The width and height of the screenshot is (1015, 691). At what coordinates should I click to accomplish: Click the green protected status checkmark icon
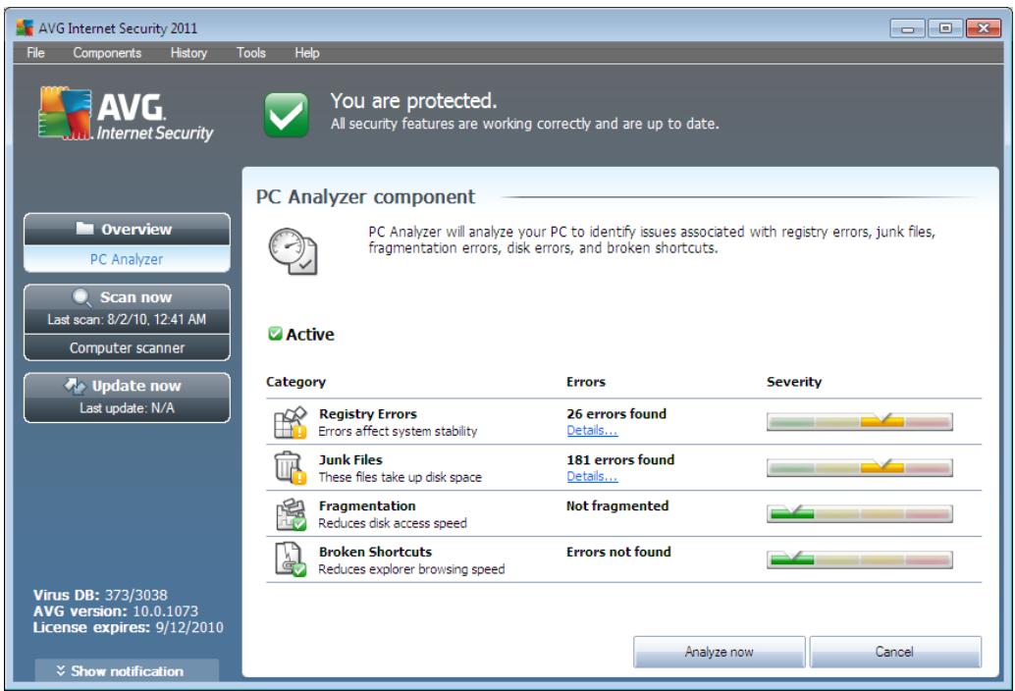pos(286,115)
